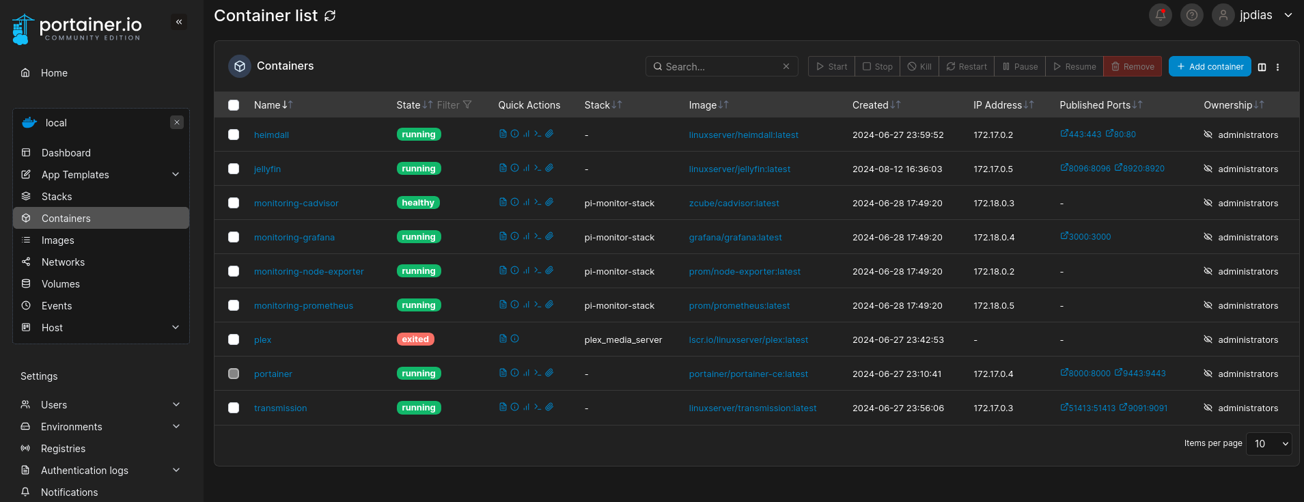Expand the App Templates menu
Viewport: 1304px width, 502px height.
(101, 174)
